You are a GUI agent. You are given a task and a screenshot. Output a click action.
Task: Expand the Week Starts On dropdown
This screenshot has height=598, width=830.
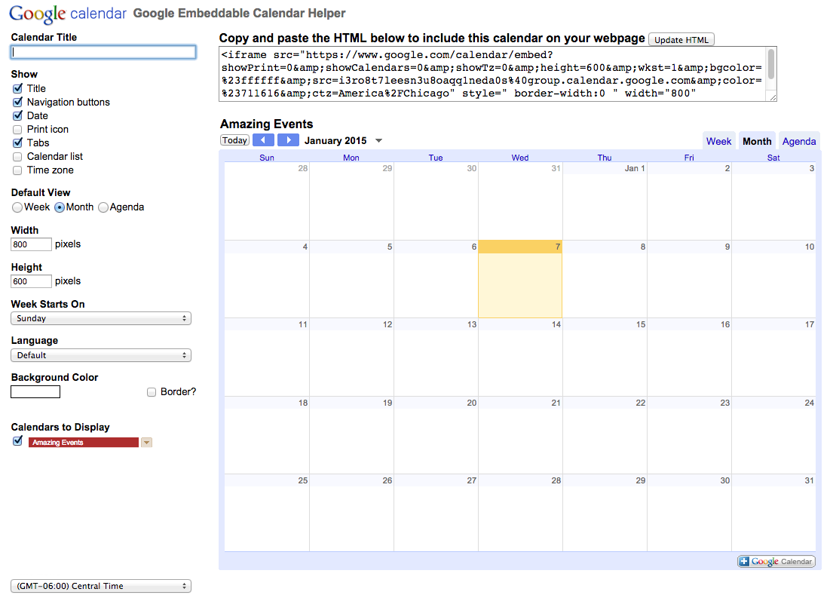[x=101, y=319]
